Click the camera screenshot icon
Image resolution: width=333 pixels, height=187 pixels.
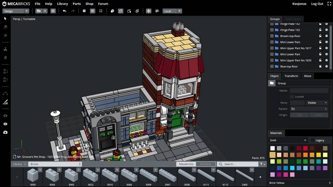click(5, 132)
